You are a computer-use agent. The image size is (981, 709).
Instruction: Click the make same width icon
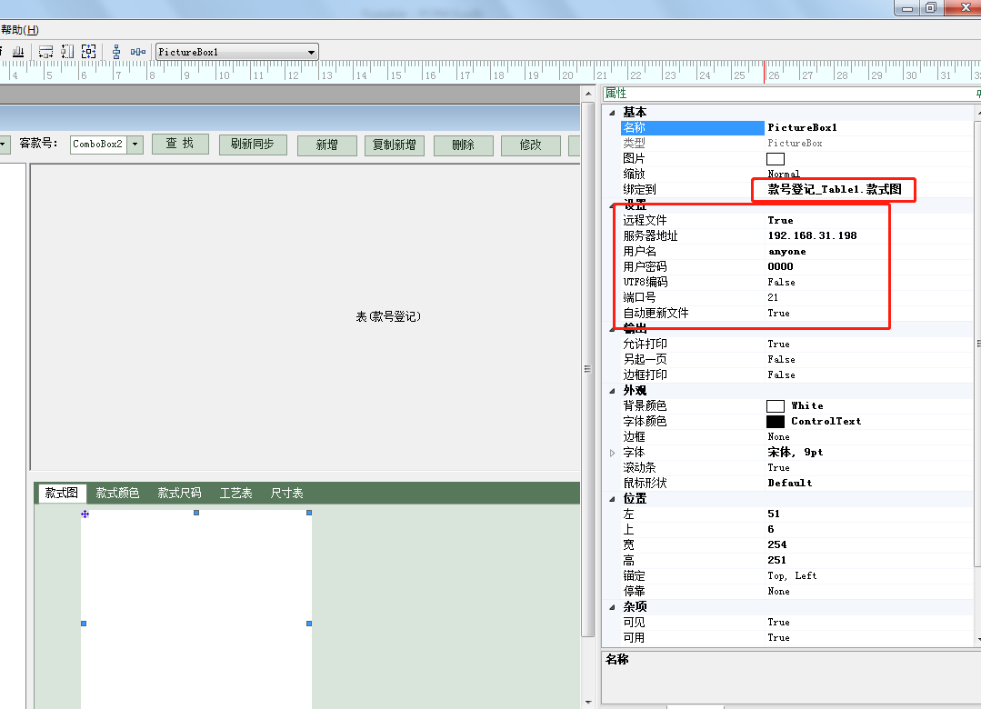pos(45,52)
